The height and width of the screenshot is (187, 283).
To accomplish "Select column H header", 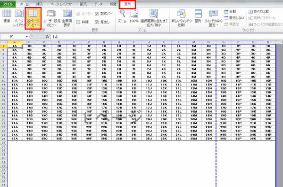I will 119,42.
